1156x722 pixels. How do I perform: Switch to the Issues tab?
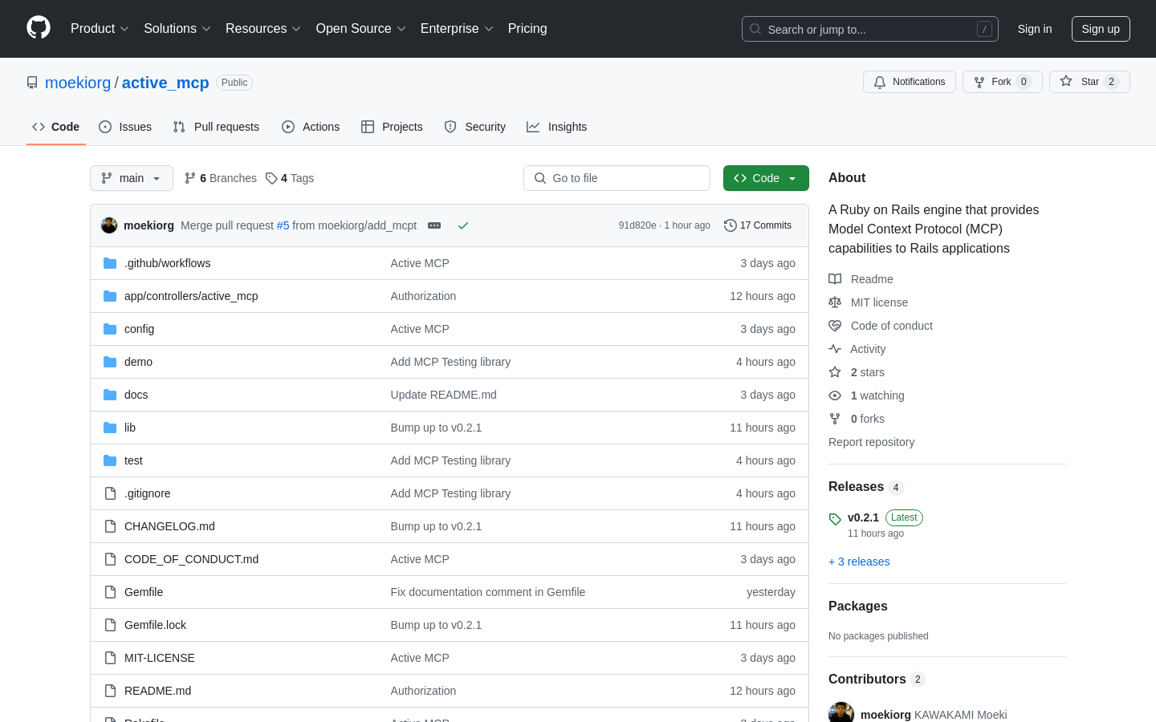pyautogui.click(x=125, y=127)
